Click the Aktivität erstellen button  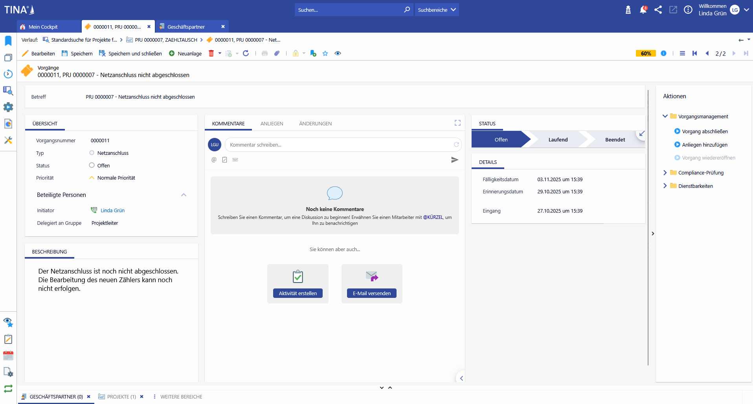point(298,294)
